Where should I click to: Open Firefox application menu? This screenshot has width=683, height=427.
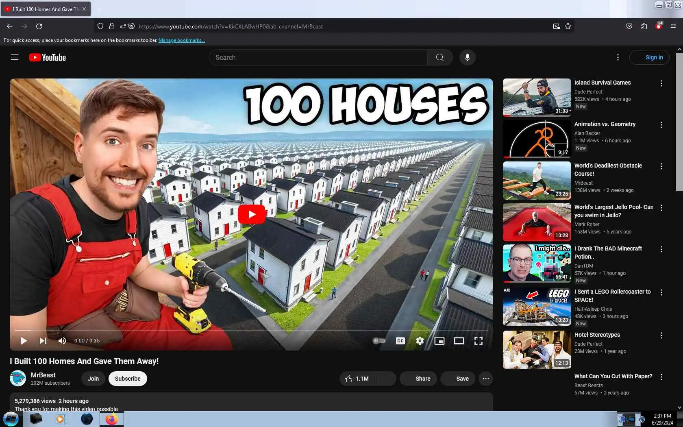coord(673,26)
